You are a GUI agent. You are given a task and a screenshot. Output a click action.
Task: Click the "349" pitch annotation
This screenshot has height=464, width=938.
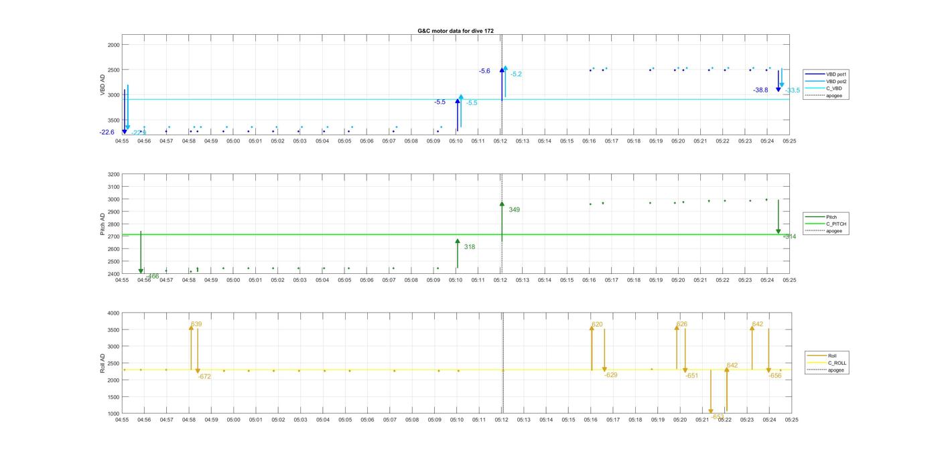tap(514, 210)
